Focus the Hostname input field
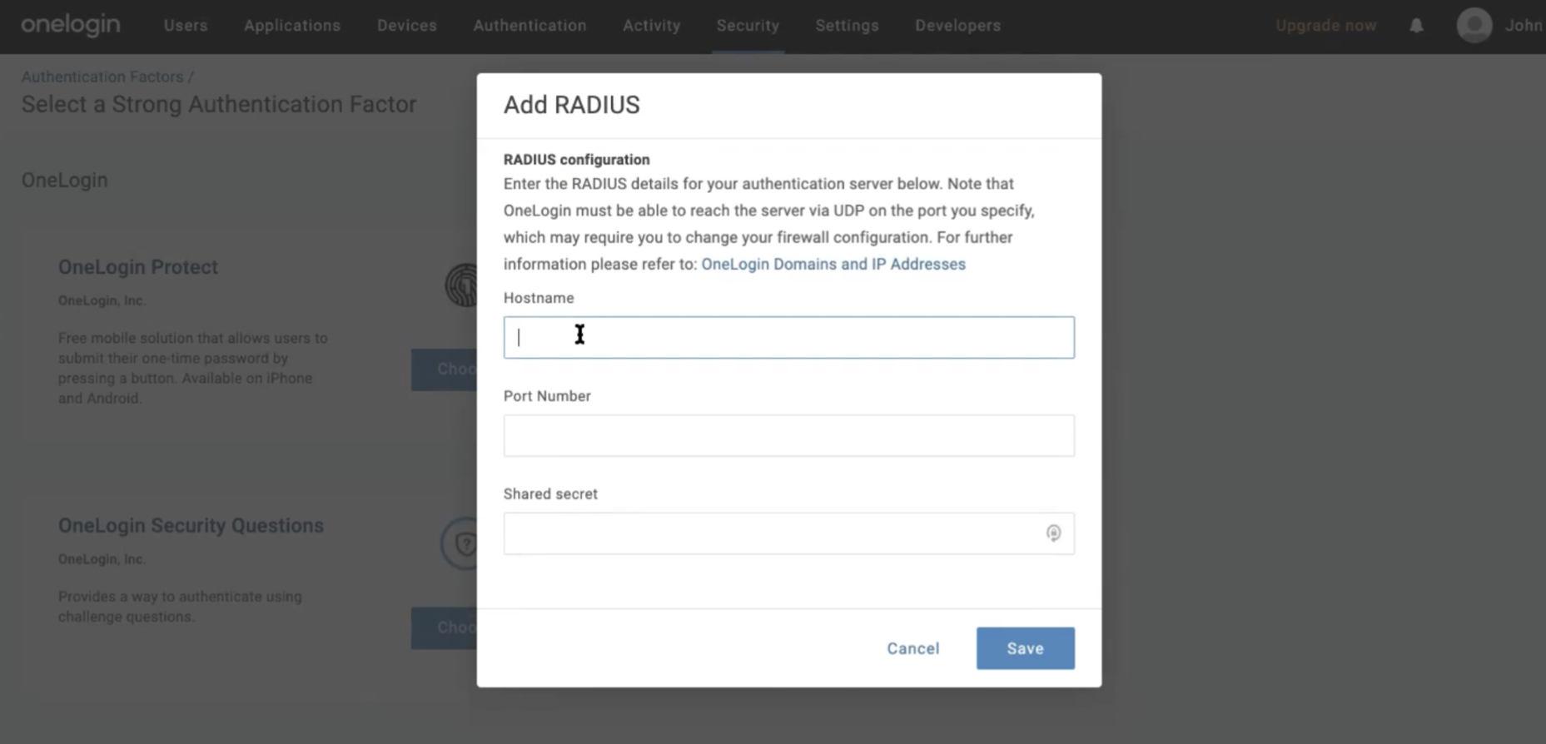 (788, 337)
